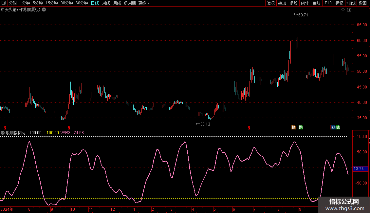Click the diamond icon at chart top-right

[343, 10]
